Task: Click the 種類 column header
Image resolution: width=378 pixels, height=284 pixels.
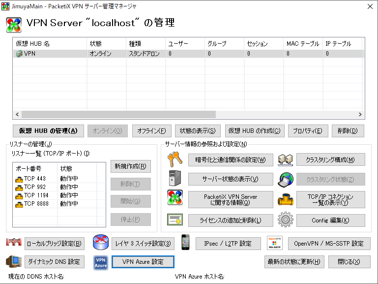Action: coord(146,44)
